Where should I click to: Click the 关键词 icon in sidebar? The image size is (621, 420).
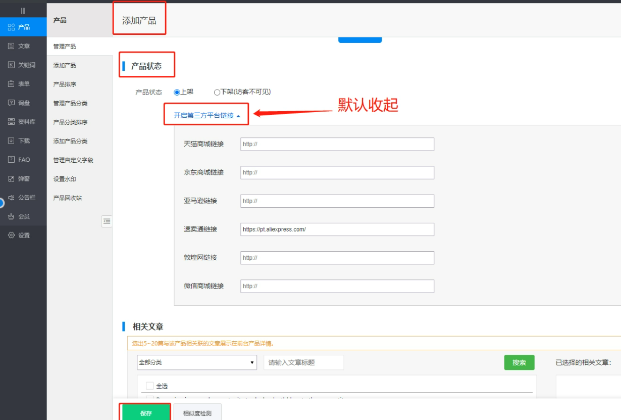click(11, 65)
